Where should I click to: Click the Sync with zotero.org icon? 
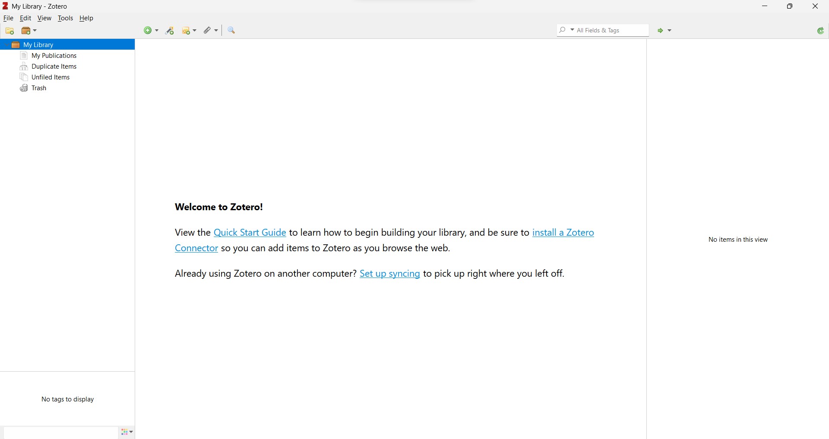click(x=821, y=31)
